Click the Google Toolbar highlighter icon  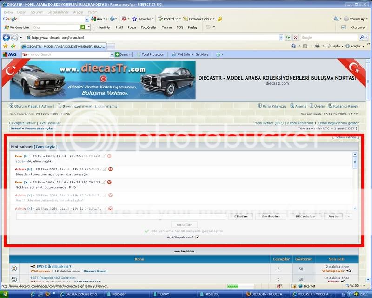pyautogui.click(x=219, y=19)
